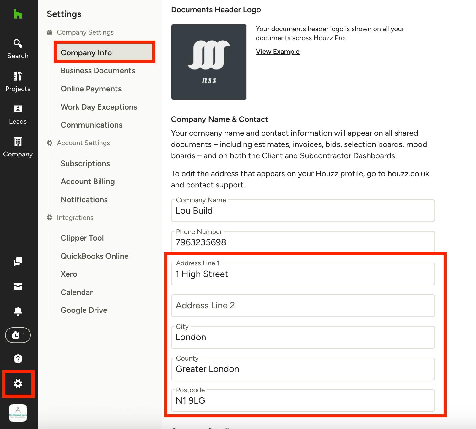This screenshot has width=476, height=429.
Task: Open Search in the left navigation bar
Action: tap(18, 49)
